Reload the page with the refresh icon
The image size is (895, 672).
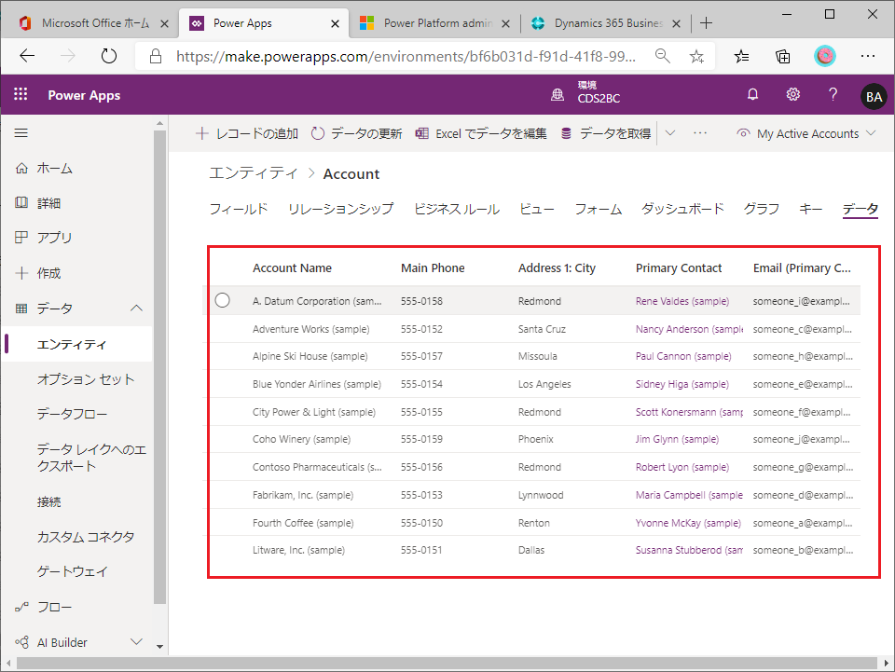(108, 55)
